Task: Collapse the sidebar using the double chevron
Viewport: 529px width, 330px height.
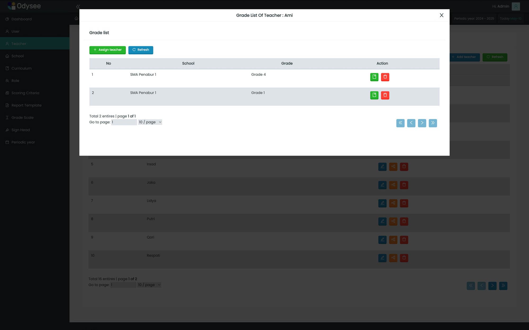Action: (78, 7)
